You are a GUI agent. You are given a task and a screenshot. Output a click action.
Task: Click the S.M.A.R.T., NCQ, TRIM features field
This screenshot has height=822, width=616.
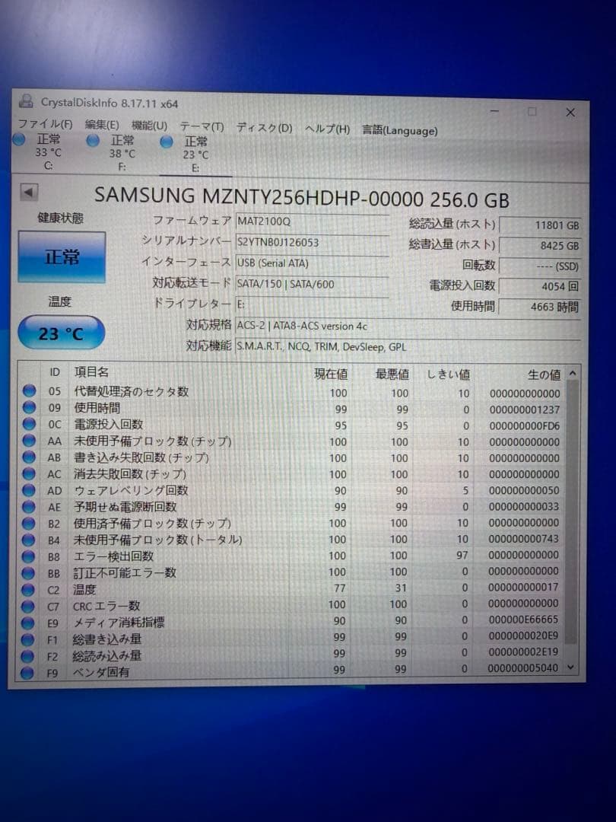tap(408, 346)
